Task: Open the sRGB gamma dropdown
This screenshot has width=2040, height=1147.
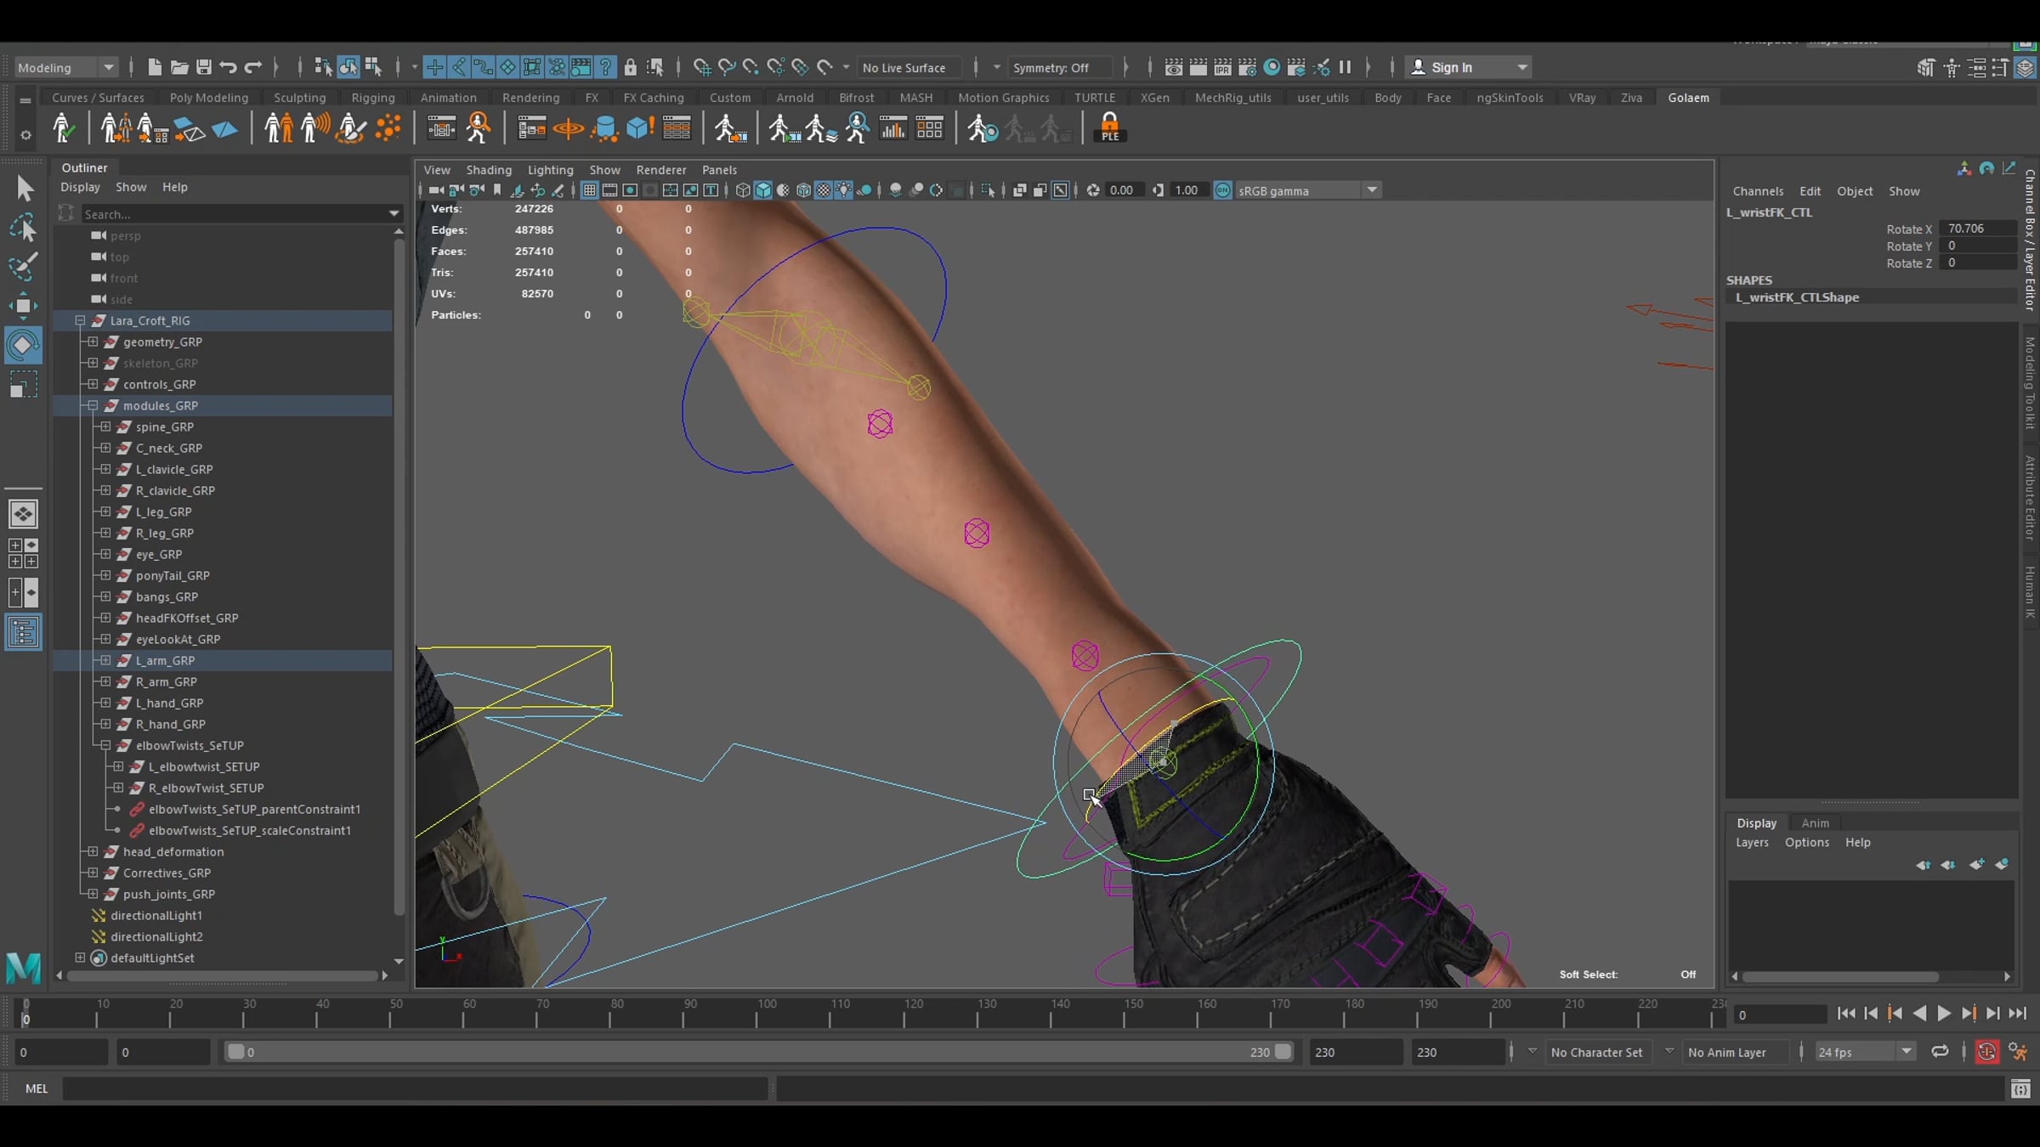Action: [x=1371, y=190]
